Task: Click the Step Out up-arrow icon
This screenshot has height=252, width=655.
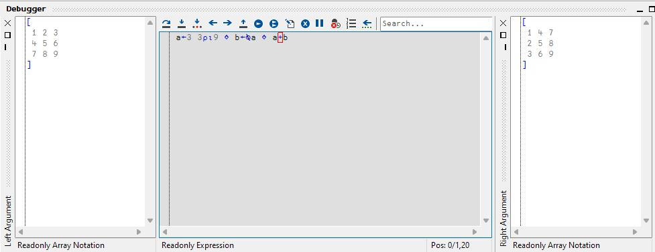Action: point(243,23)
